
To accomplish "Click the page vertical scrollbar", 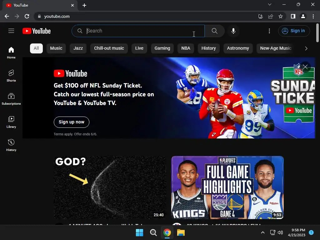I will click(x=317, y=32).
